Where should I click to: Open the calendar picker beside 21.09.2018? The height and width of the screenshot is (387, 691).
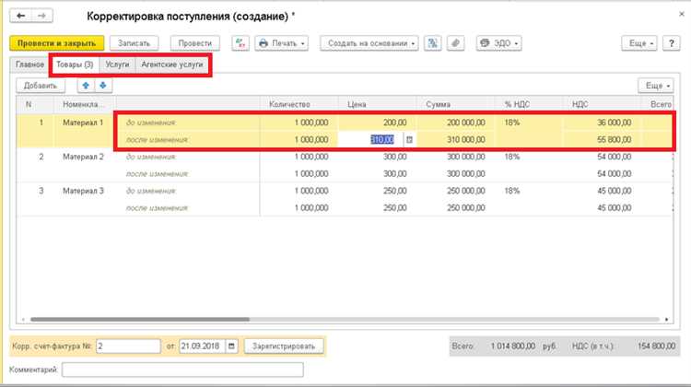point(231,346)
